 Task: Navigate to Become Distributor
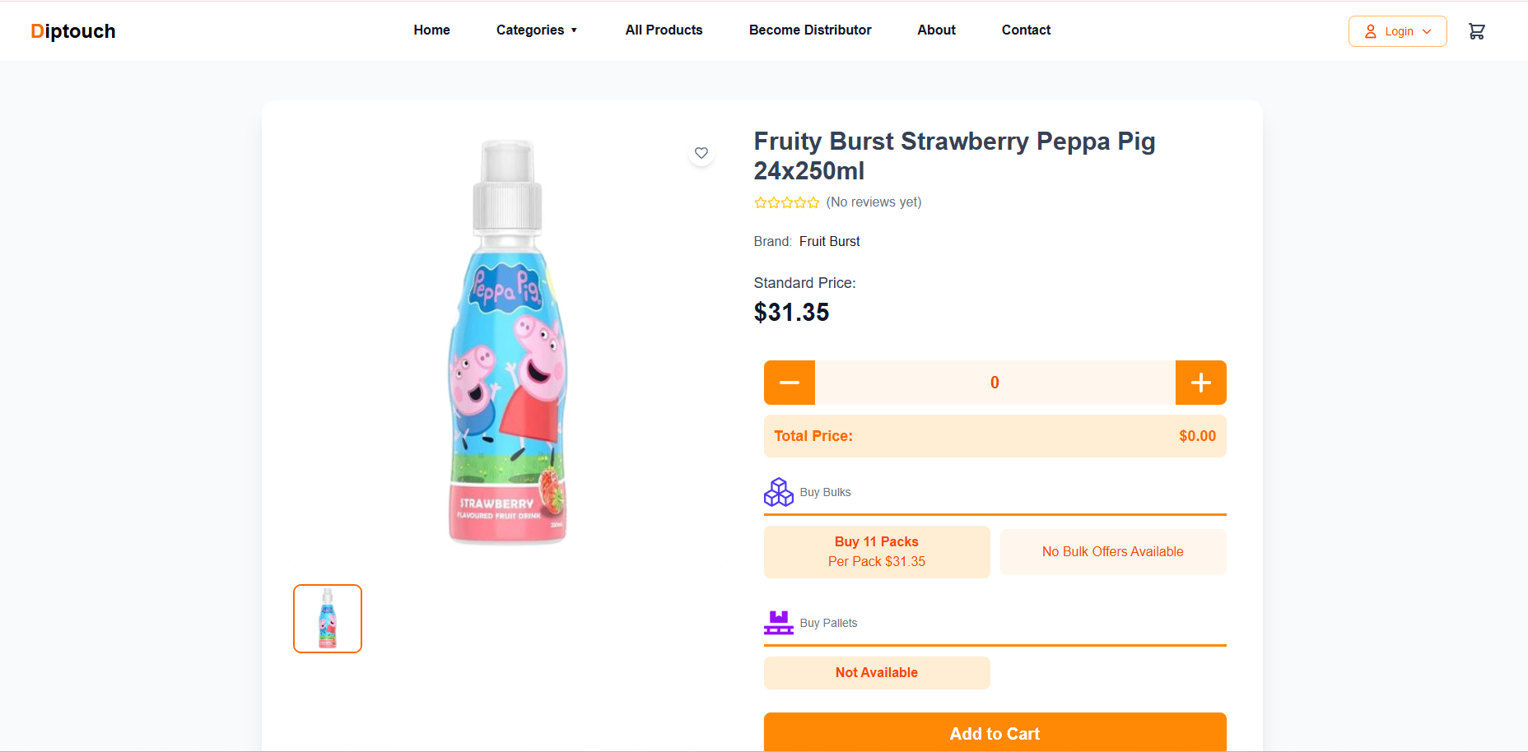point(810,30)
